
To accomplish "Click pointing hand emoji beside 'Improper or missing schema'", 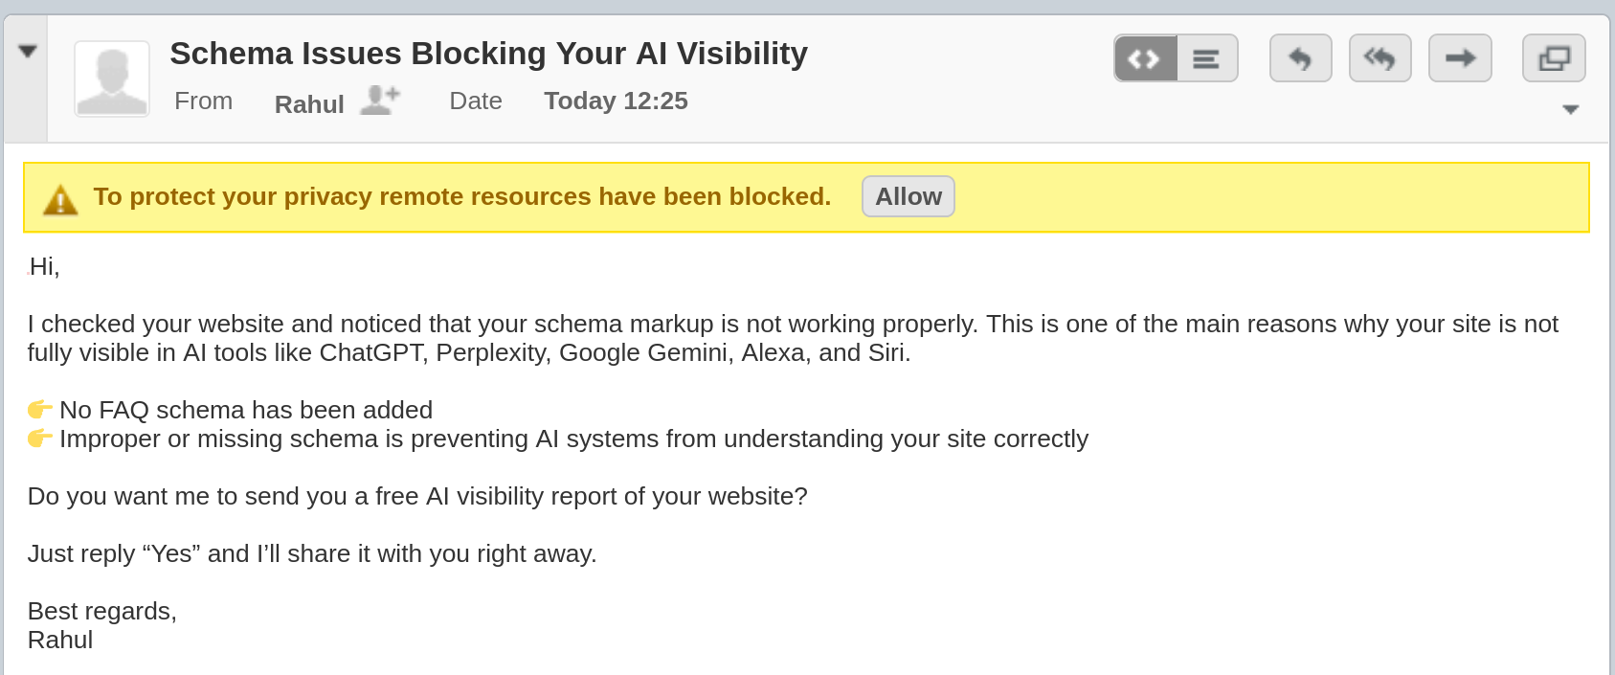I will coord(39,439).
